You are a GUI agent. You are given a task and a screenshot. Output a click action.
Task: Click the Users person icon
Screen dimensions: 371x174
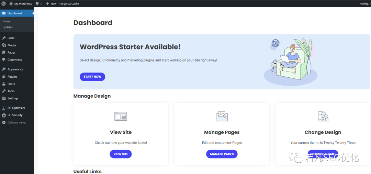point(4,84)
